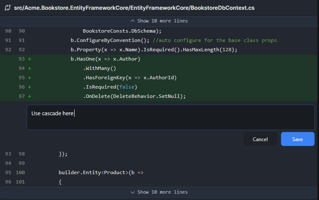Cancel the review comment
319x200 pixels.
pyautogui.click(x=260, y=139)
